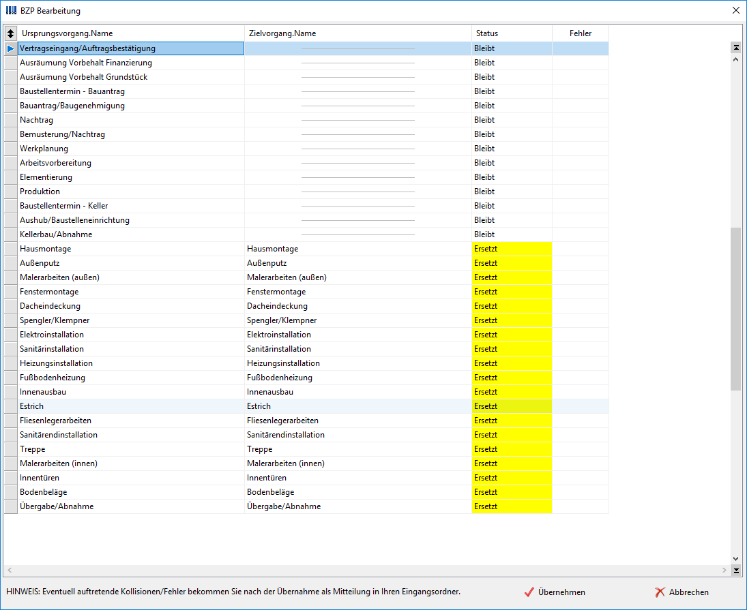Jump to the end of the list with the scroll-to-last button
Image resolution: width=747 pixels, height=610 pixels.
click(736, 570)
